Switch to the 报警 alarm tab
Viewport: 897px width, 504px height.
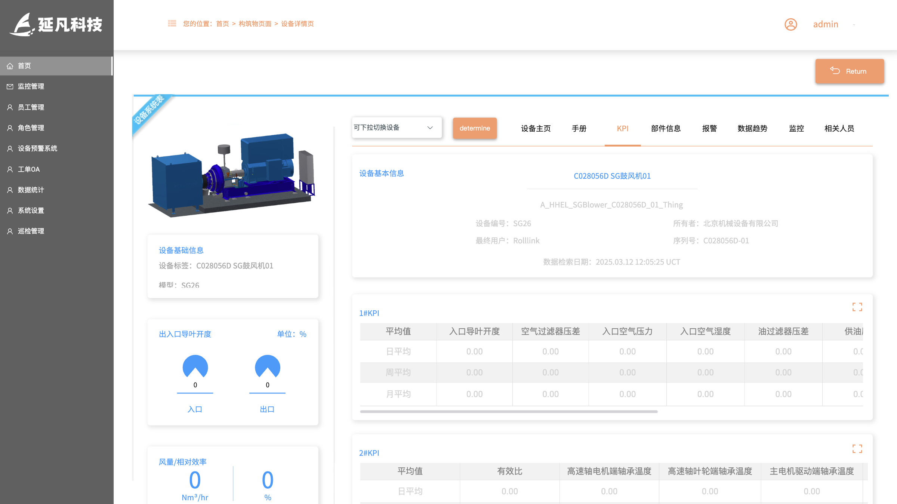click(709, 128)
